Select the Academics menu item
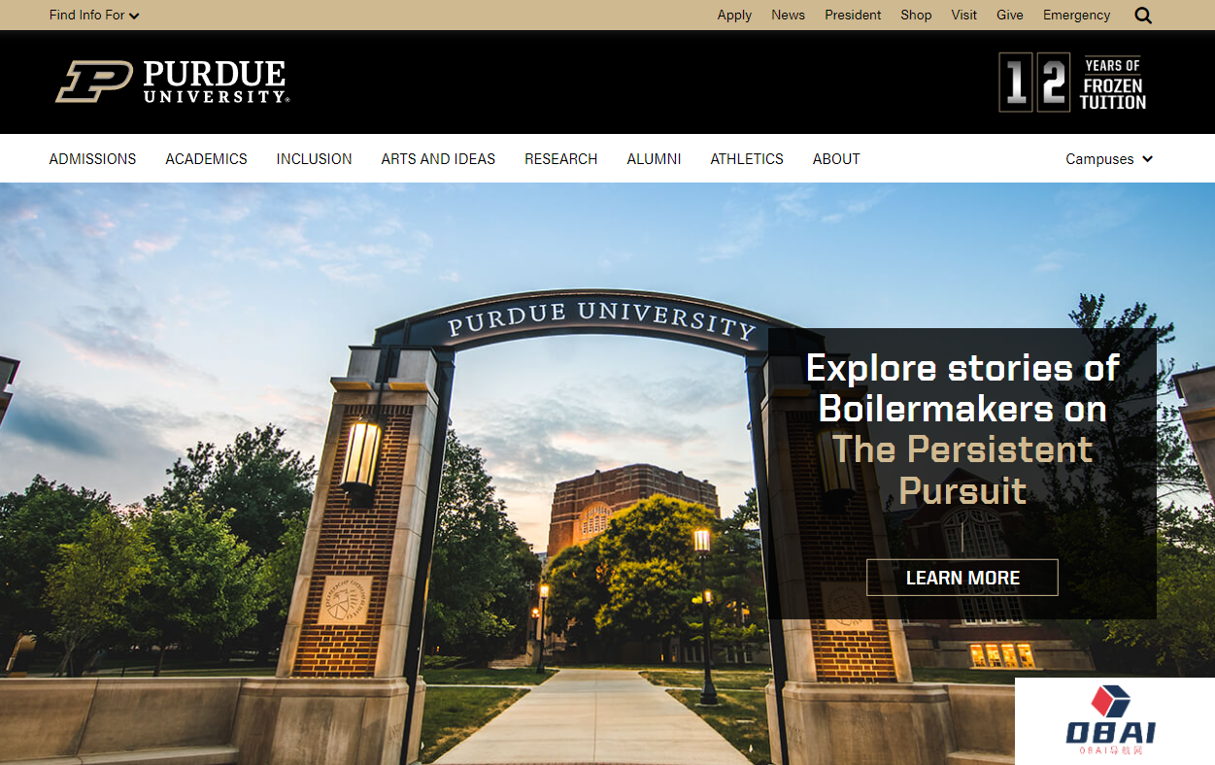1215x765 pixels. coord(206,159)
